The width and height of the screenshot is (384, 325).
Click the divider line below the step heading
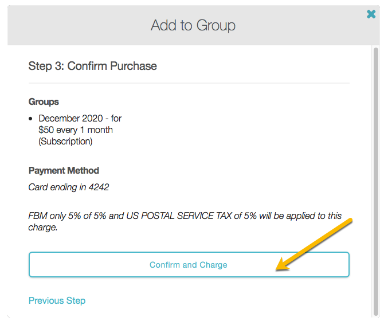pyautogui.click(x=189, y=83)
